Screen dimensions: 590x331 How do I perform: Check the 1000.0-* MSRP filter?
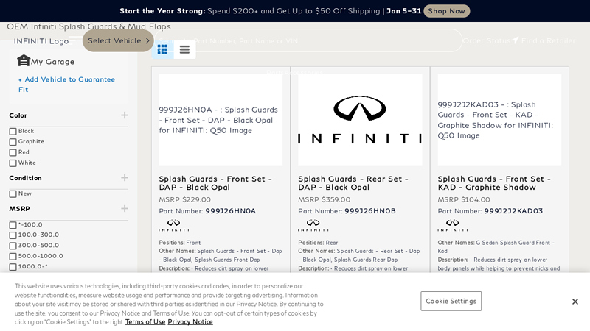(x=13, y=267)
